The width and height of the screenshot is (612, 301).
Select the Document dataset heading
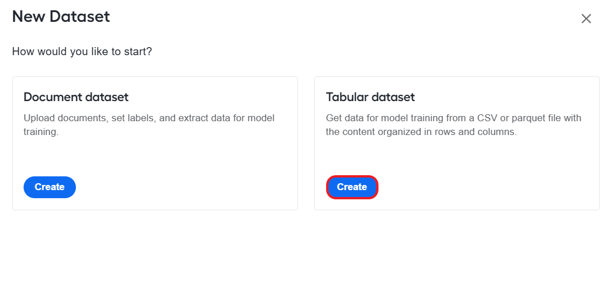(x=76, y=97)
